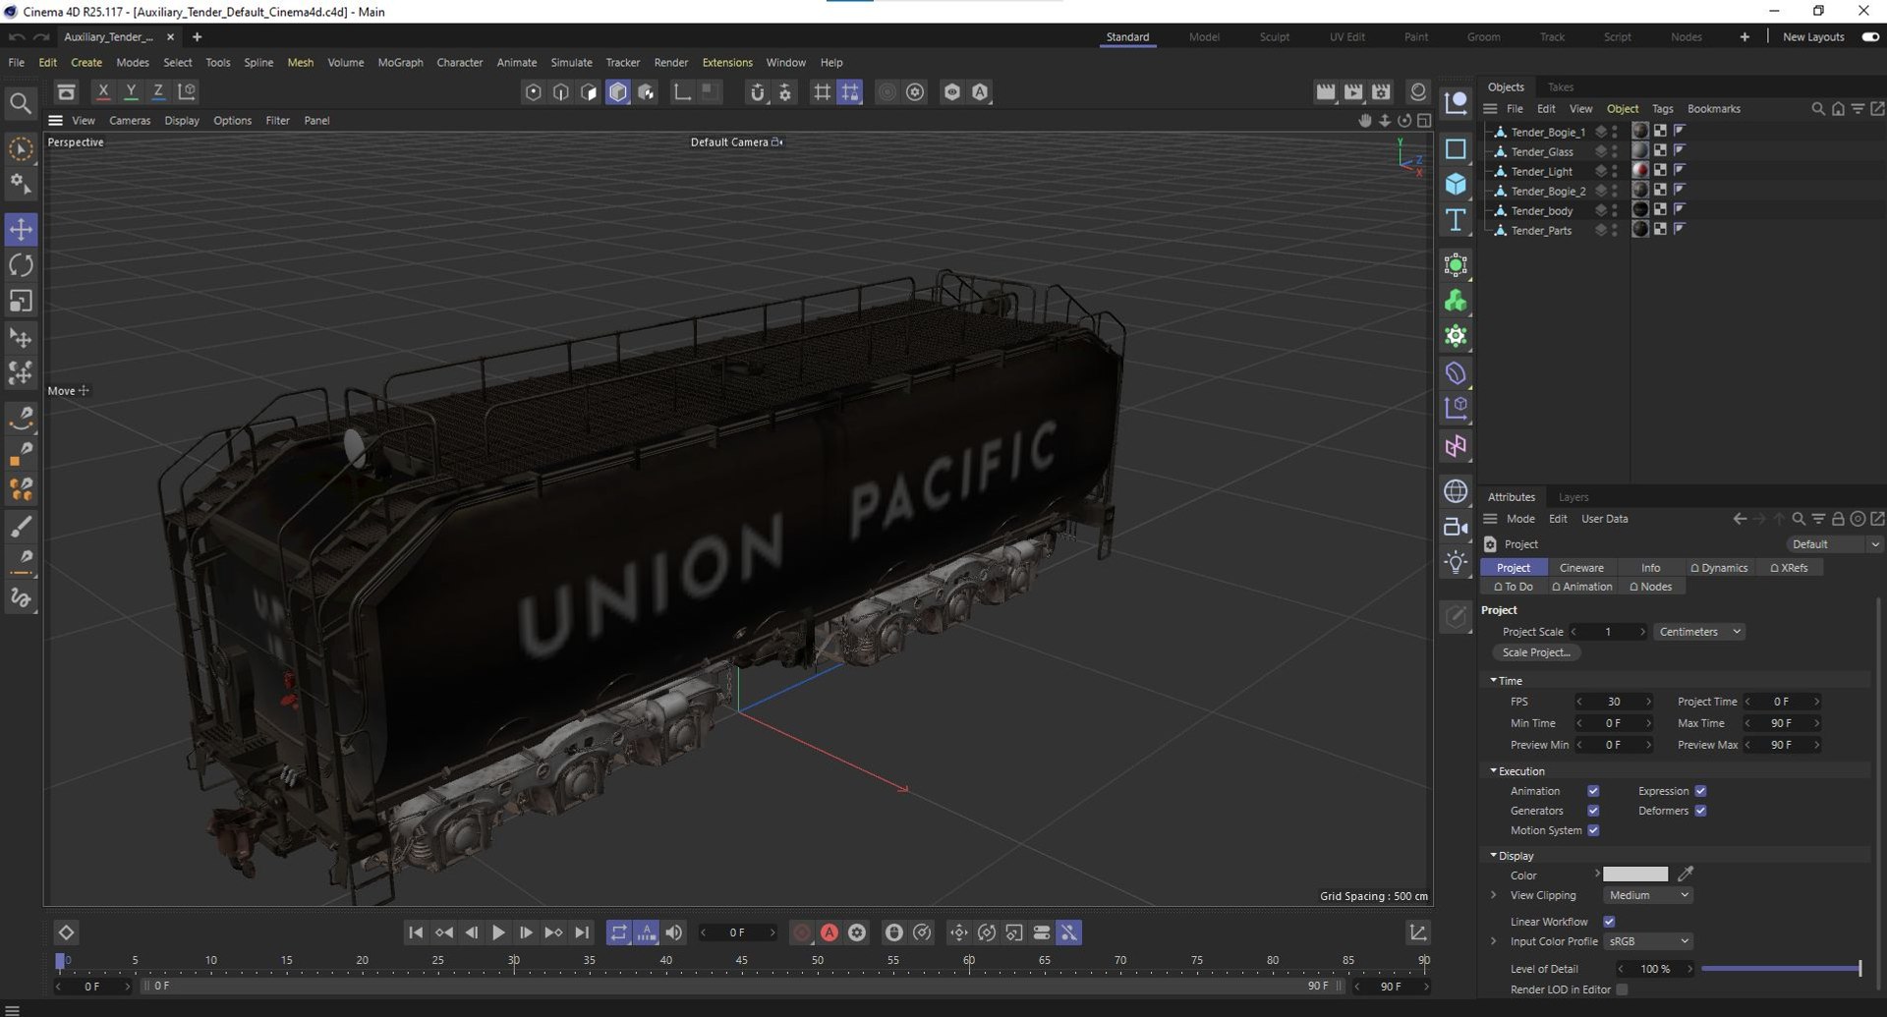This screenshot has width=1887, height=1017.
Task: Open the Cineware attributes tab
Action: [x=1581, y=568]
